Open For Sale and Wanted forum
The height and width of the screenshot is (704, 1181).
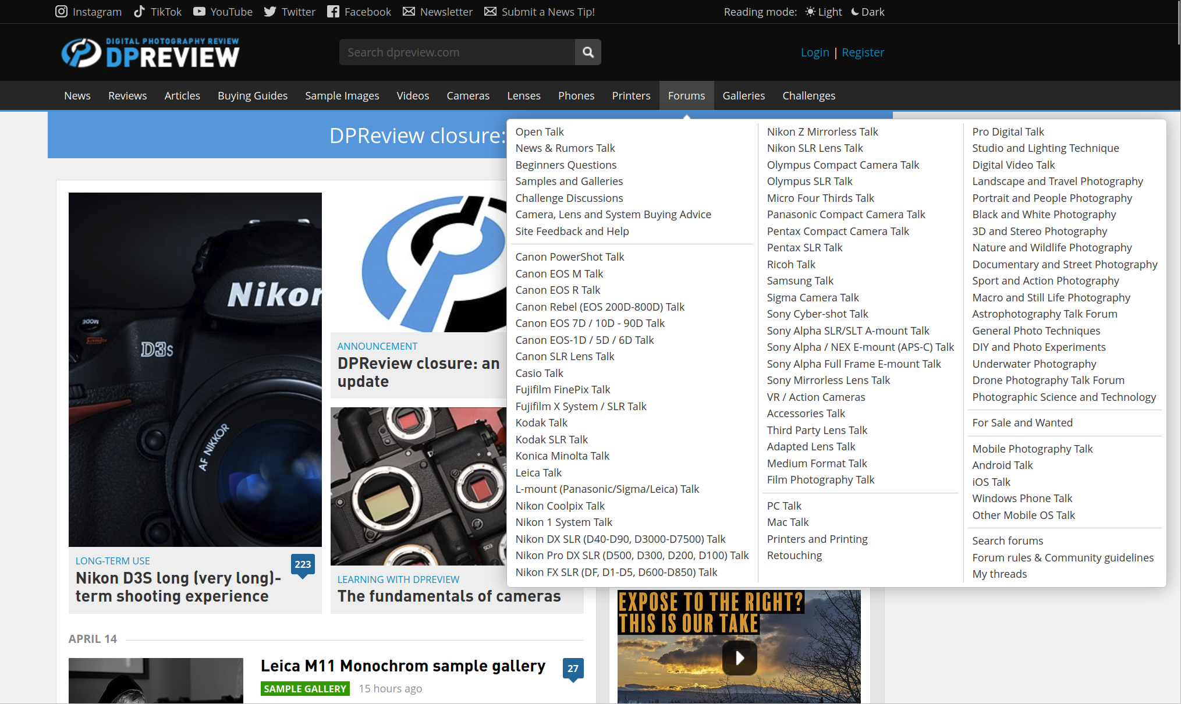1022,422
